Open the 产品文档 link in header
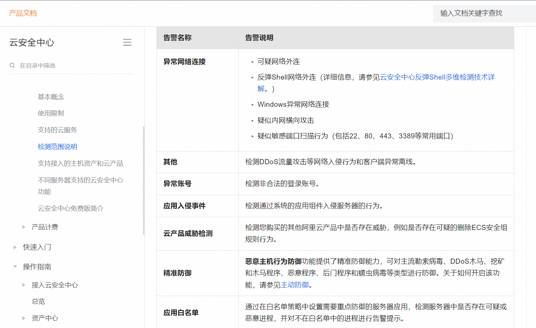This screenshot has width=536, height=328. [23, 13]
